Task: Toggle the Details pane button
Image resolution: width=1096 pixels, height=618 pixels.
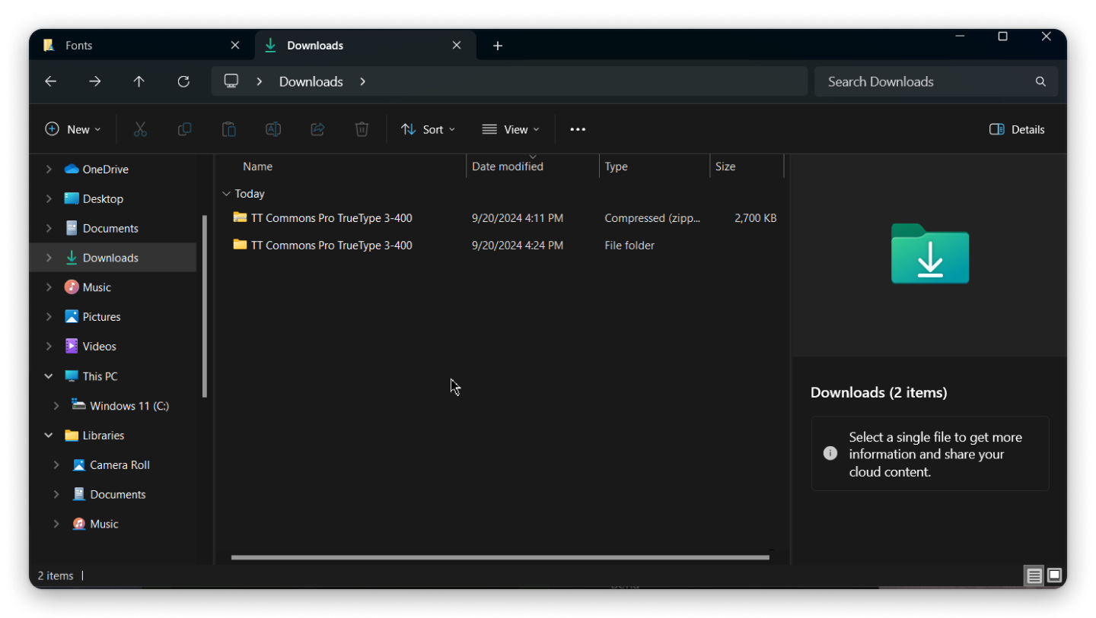Action: [x=1017, y=129]
